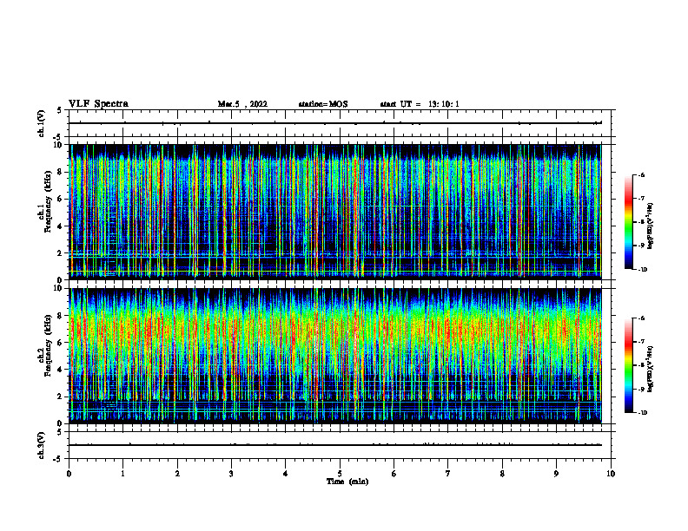Click the 8 minute tick label

point(502,474)
